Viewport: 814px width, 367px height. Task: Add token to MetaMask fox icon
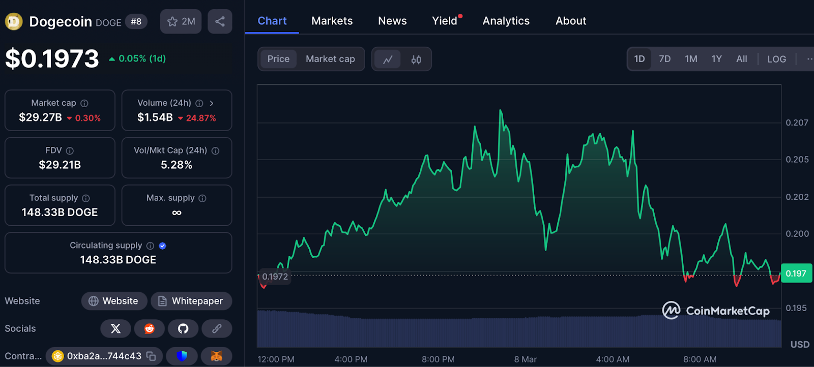217,356
